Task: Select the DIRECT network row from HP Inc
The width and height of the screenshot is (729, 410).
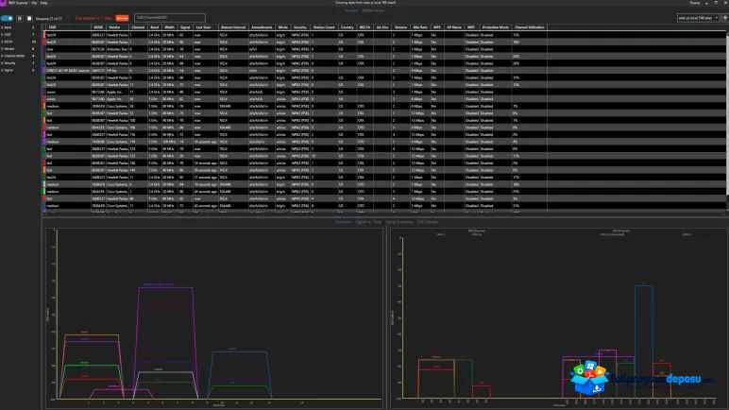Action: point(386,71)
